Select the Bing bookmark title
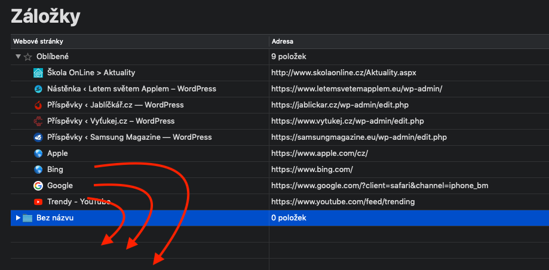The width and height of the screenshot is (549, 270). pos(55,170)
